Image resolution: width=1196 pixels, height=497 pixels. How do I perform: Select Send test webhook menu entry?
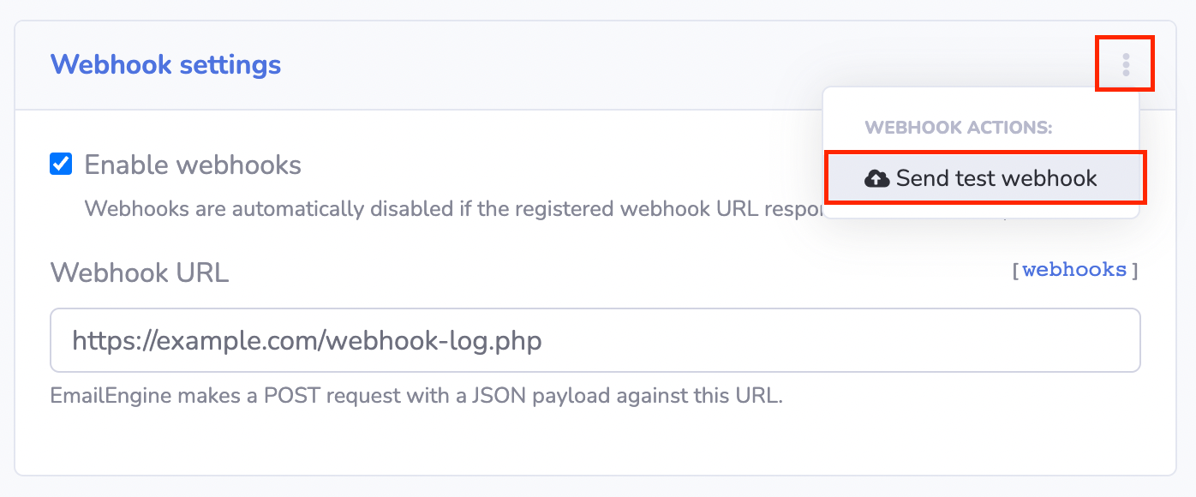pos(985,178)
